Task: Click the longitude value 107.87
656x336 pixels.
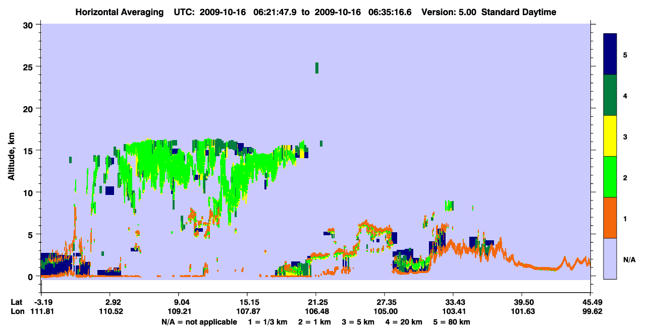Action: tap(247, 312)
